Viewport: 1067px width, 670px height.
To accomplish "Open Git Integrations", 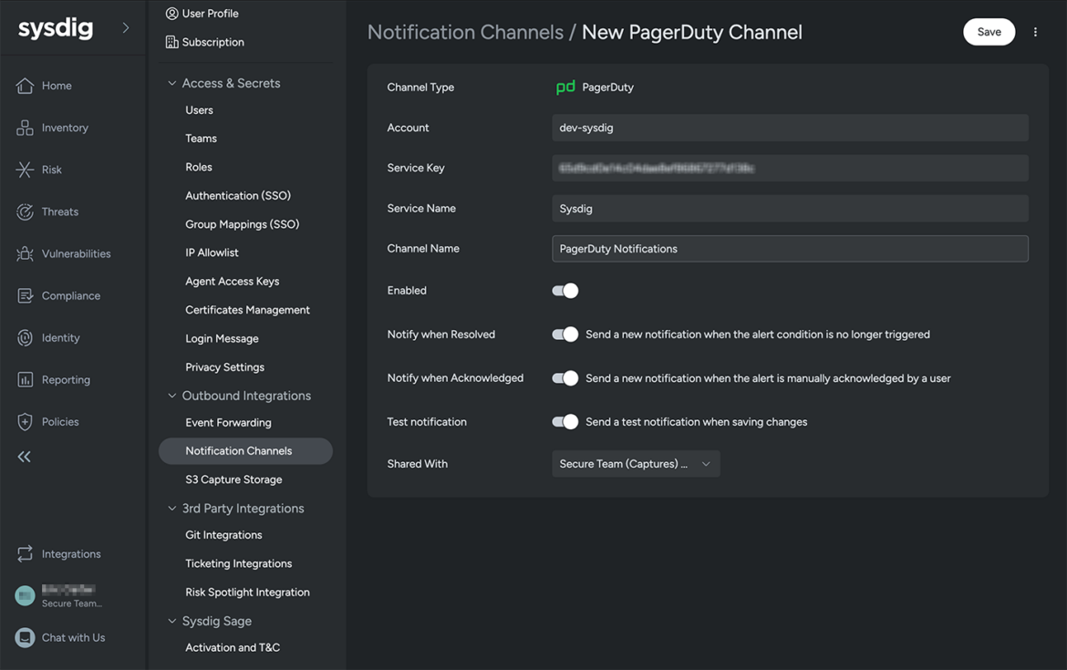I will click(x=223, y=535).
